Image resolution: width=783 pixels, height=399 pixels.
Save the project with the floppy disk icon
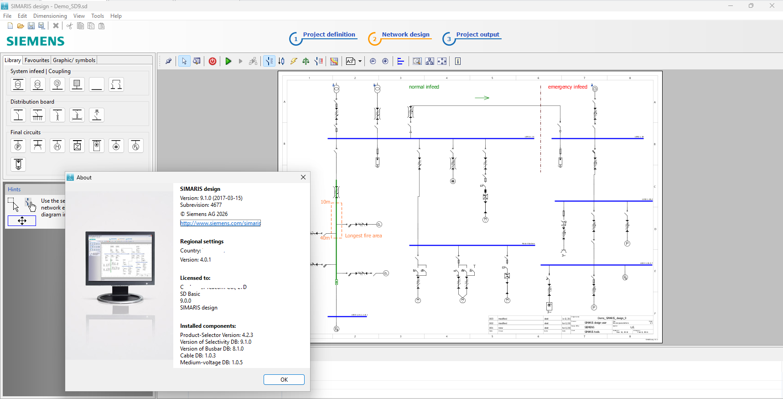[x=31, y=26]
